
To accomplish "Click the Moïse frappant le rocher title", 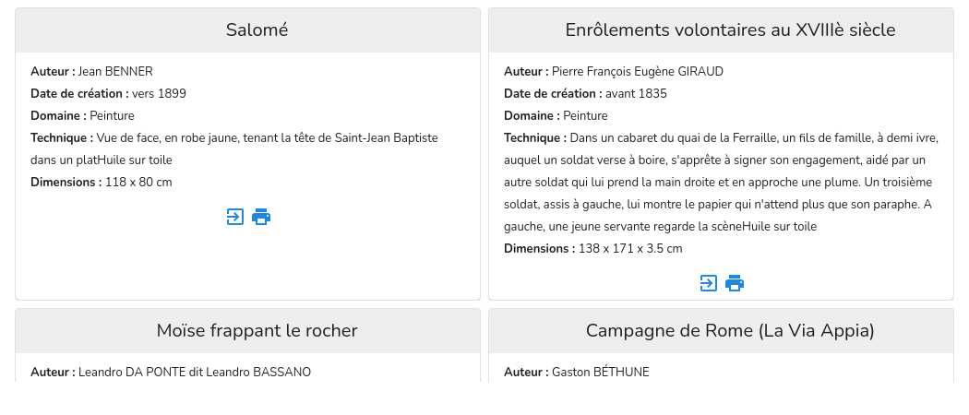I will point(257,331).
